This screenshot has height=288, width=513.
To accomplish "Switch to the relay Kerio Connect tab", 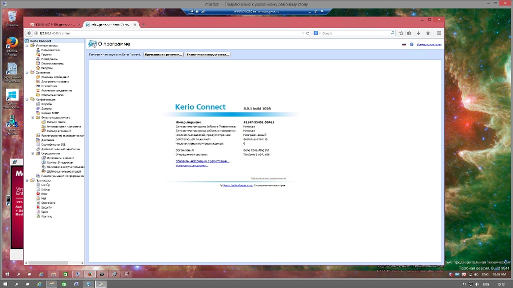I will pos(111,24).
